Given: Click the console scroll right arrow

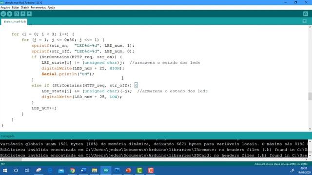Looking at the screenshot, I should pos(306,159).
